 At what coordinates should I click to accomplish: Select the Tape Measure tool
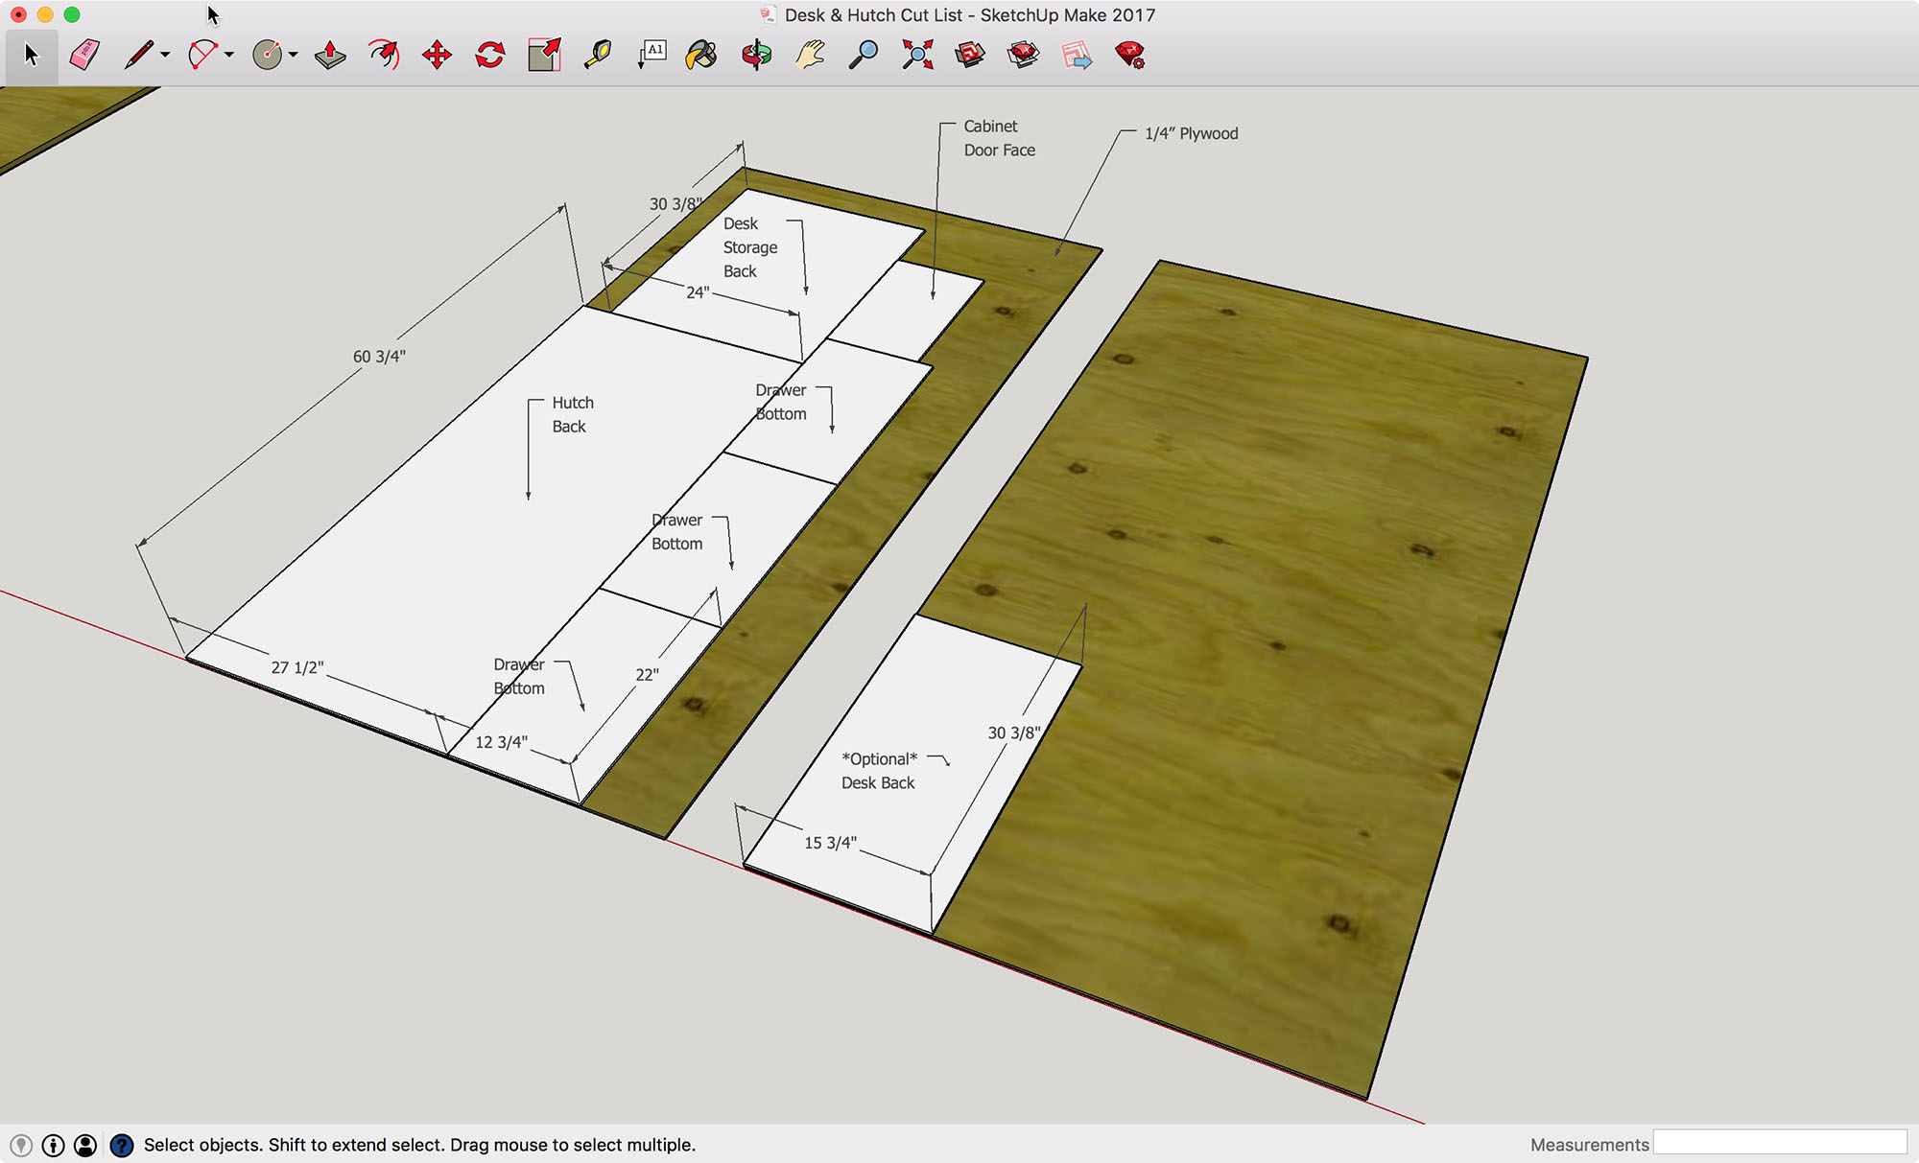pos(598,54)
